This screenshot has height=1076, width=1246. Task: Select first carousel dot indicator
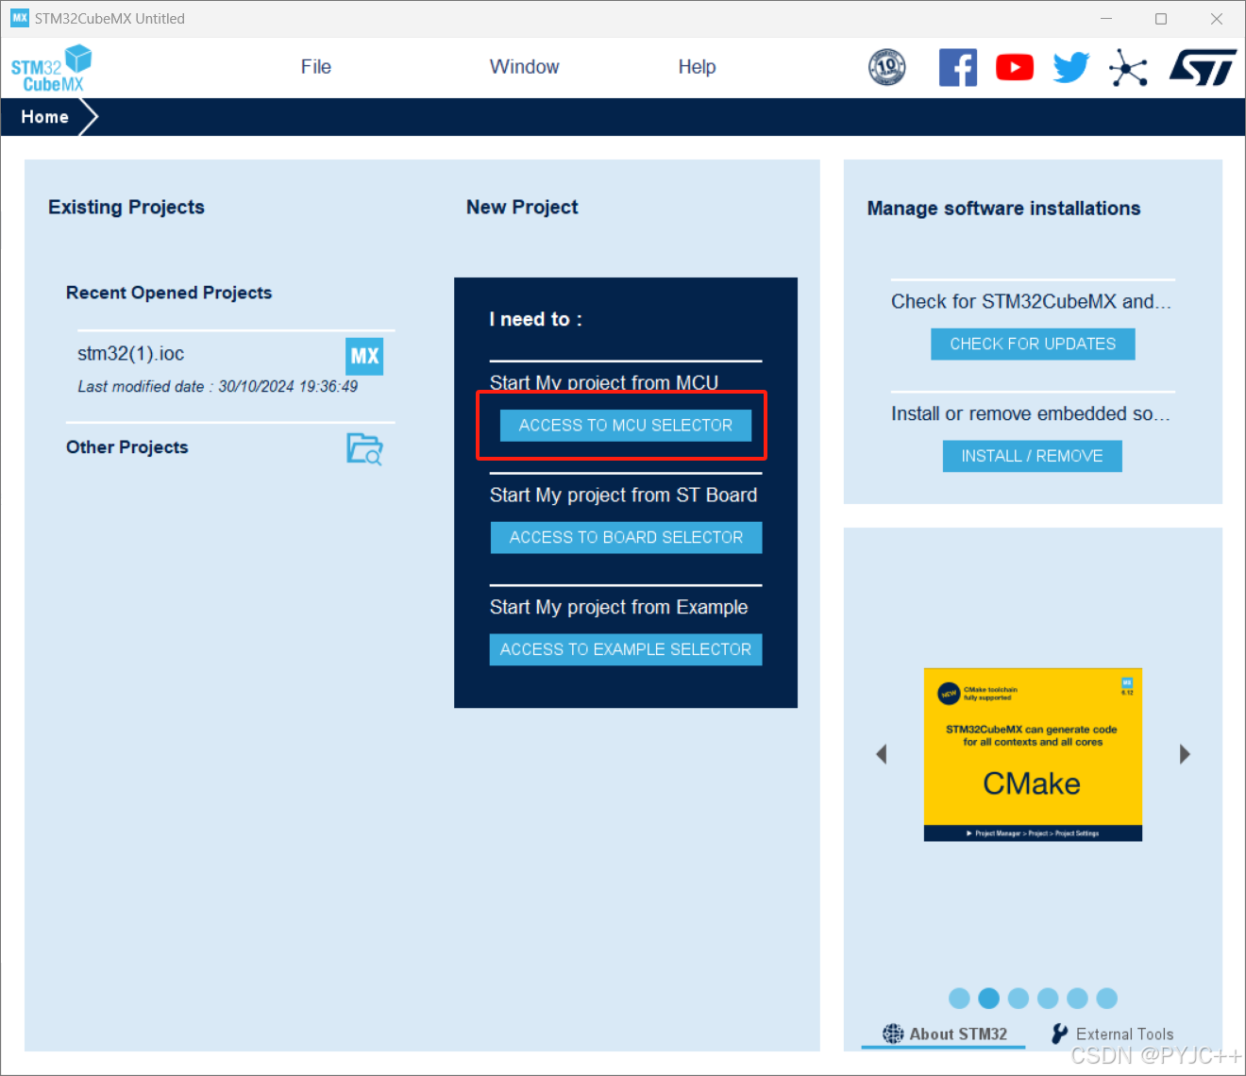(959, 999)
